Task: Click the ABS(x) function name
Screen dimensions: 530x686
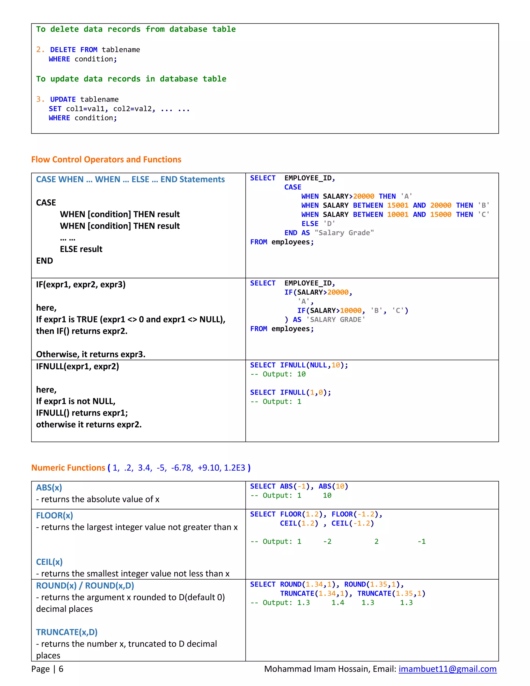Action: point(49,487)
